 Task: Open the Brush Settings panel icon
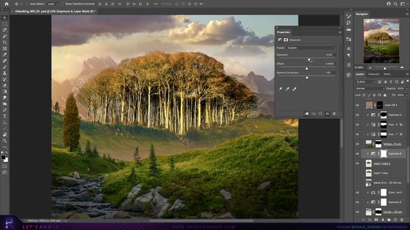(348, 16)
